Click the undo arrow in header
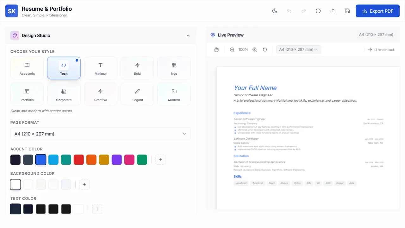This screenshot has width=405, height=228. [x=289, y=11]
